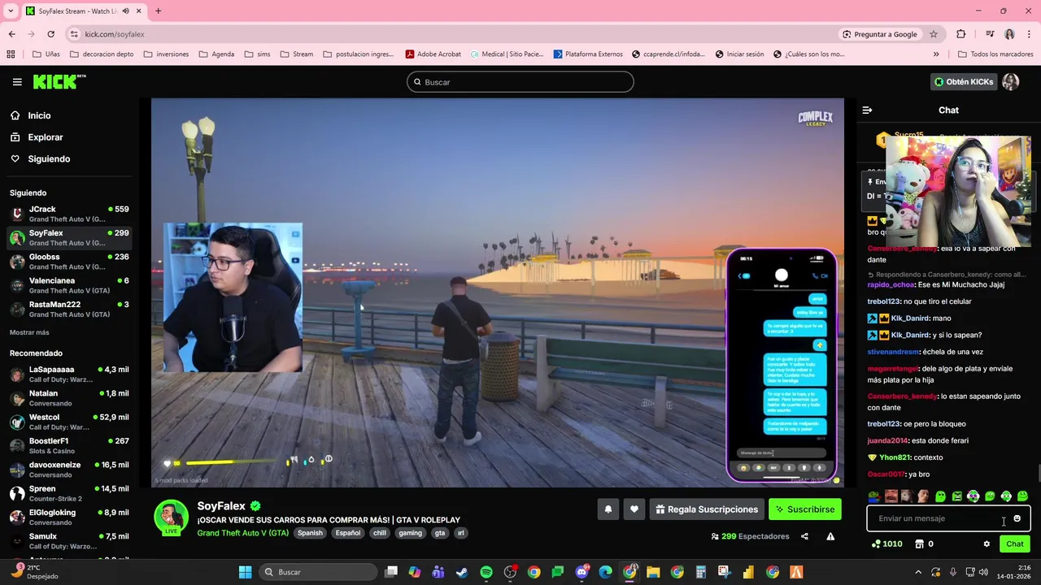1041x585 pixels.
Task: Enable notifications with the bell icon
Action: [x=608, y=509]
